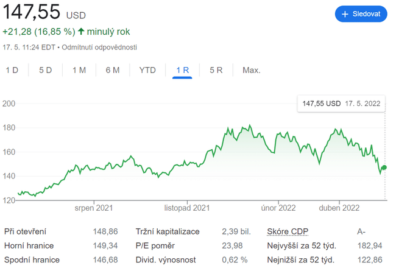Click the únor 2022 axis label
396x271 pixels.
point(279,208)
